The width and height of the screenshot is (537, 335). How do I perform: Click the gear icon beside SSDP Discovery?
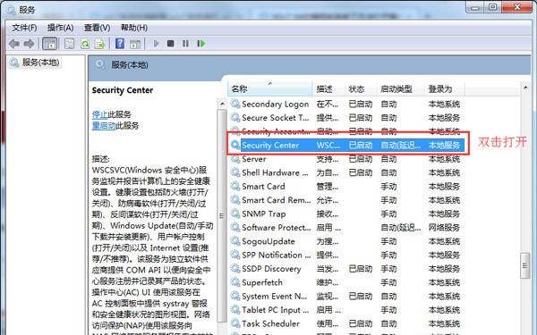click(x=234, y=268)
